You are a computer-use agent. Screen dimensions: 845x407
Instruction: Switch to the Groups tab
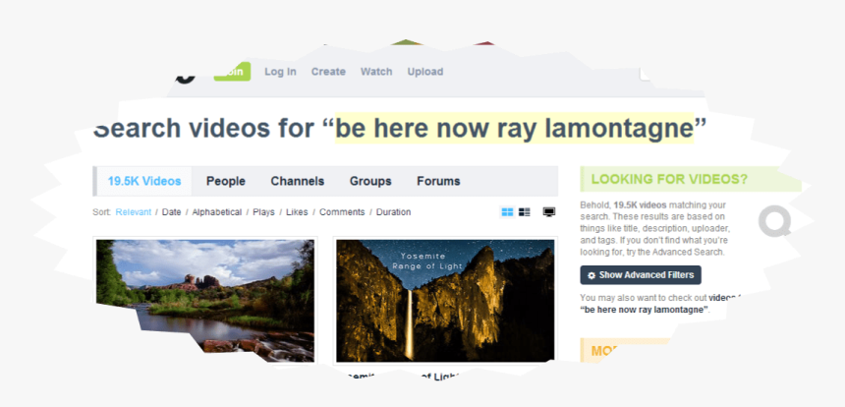click(x=370, y=181)
